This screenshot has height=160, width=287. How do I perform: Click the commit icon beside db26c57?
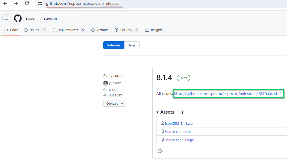pos(105,95)
